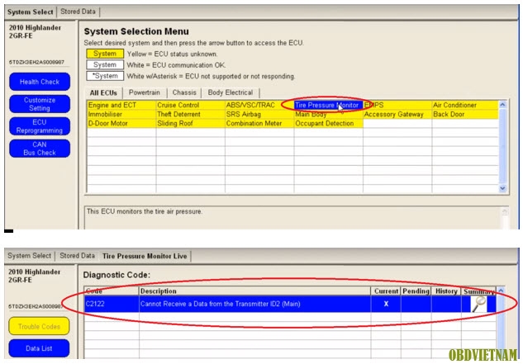Select the C2122 code cell

click(x=112, y=304)
